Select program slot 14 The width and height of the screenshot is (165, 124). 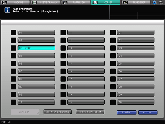coord(86,56)
